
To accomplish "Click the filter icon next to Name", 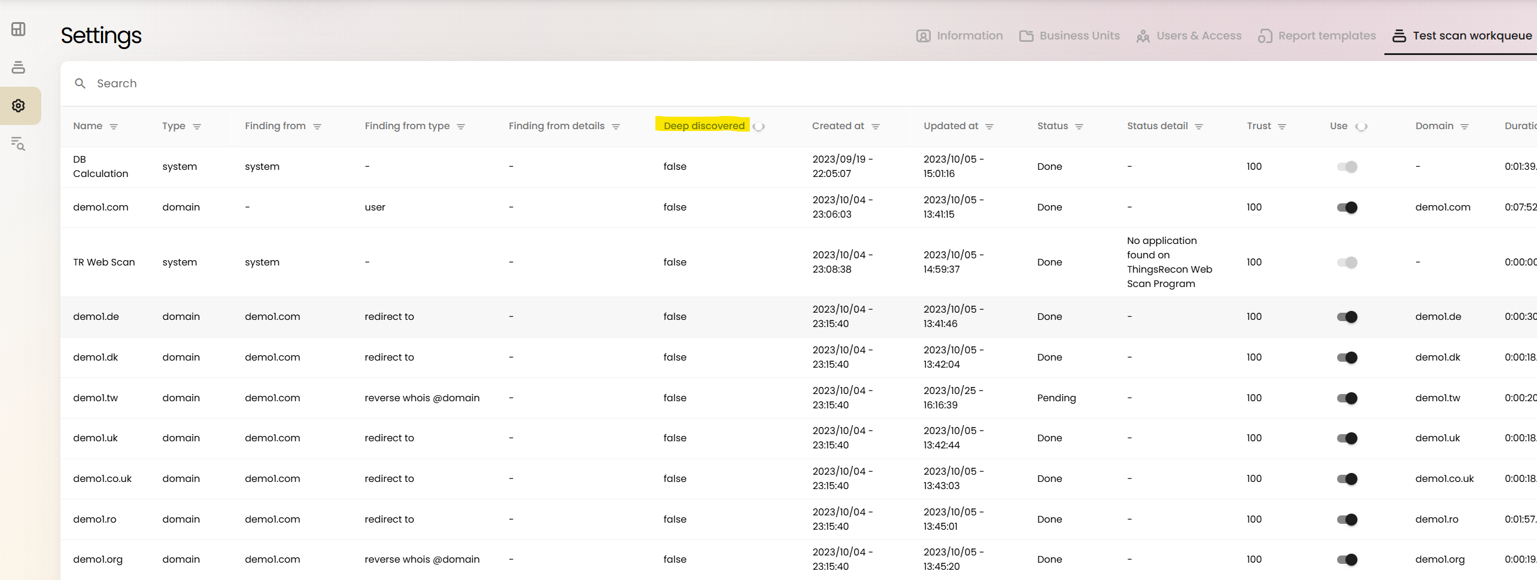I will [114, 126].
